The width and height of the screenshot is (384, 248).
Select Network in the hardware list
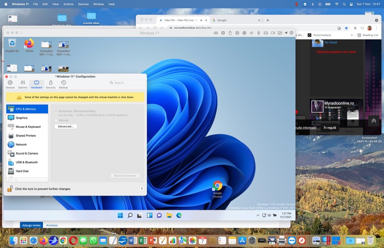pyautogui.click(x=27, y=145)
